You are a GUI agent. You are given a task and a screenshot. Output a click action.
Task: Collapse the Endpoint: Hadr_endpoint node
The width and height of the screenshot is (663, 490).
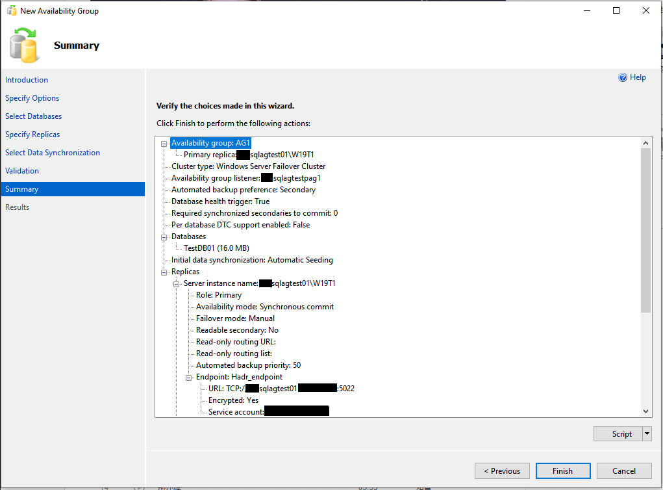pos(188,378)
